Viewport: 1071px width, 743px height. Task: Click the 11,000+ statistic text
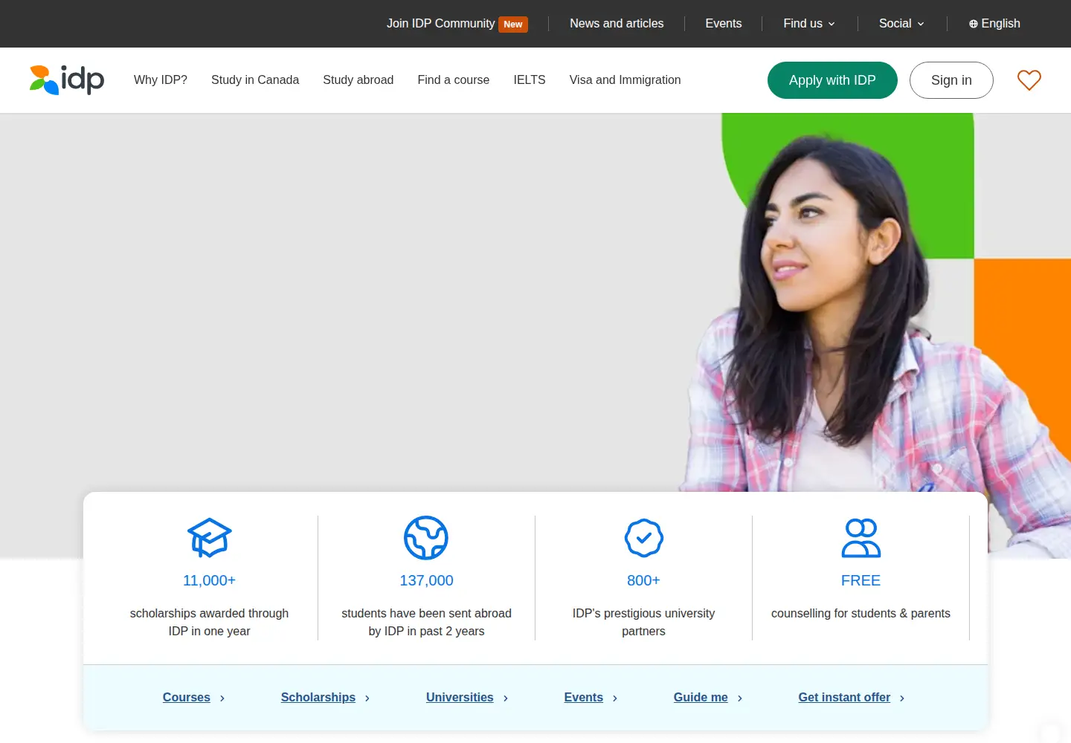tap(209, 581)
